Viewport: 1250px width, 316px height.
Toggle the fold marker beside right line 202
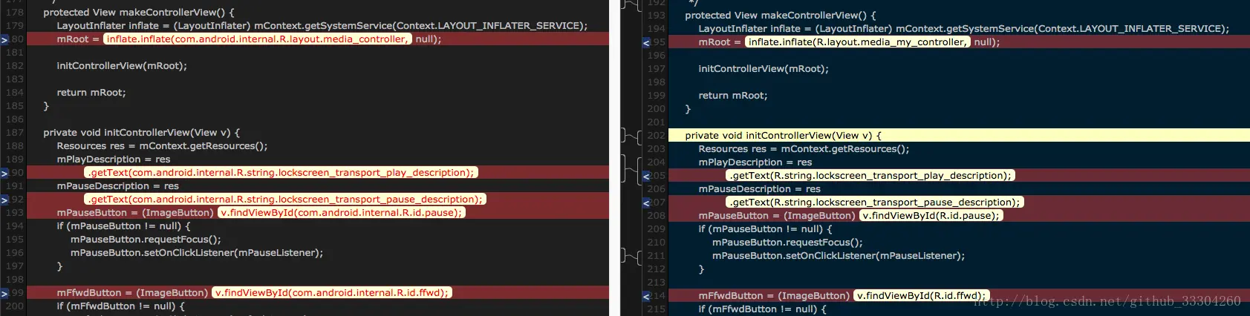630,136
